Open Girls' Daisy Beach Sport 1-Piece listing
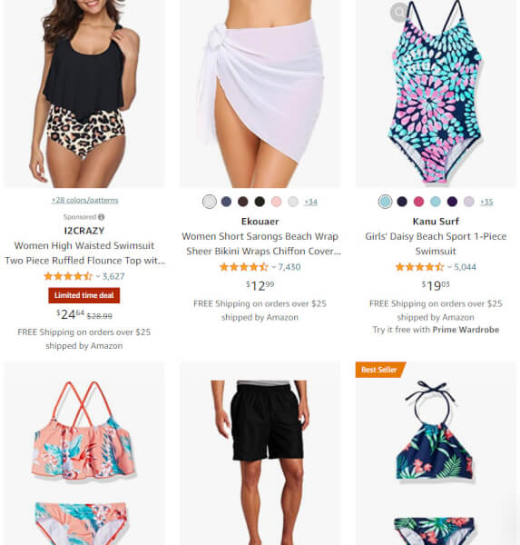 (436, 243)
